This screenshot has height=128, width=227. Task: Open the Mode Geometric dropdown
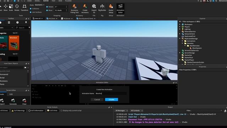(x=39, y=5)
